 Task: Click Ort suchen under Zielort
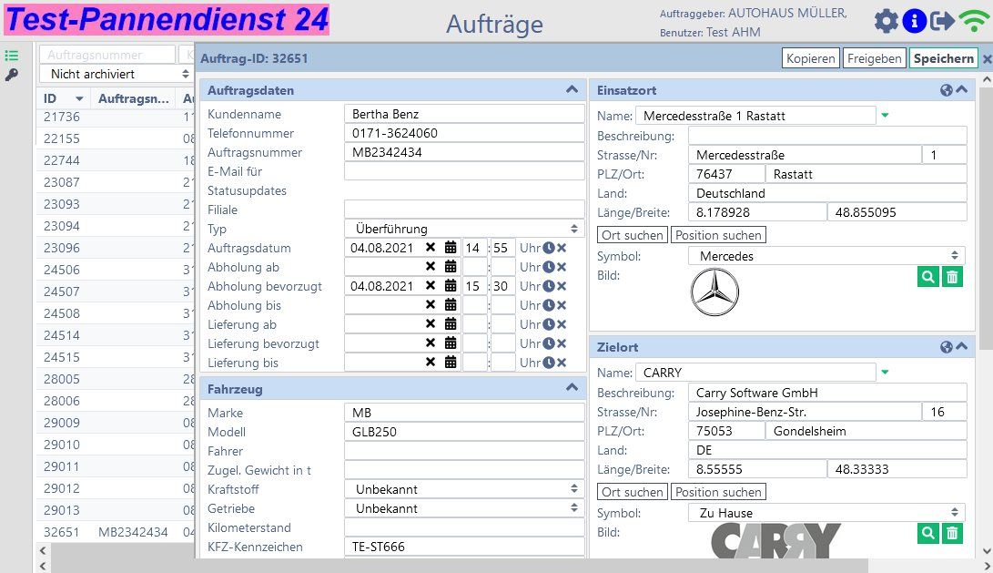tap(632, 492)
